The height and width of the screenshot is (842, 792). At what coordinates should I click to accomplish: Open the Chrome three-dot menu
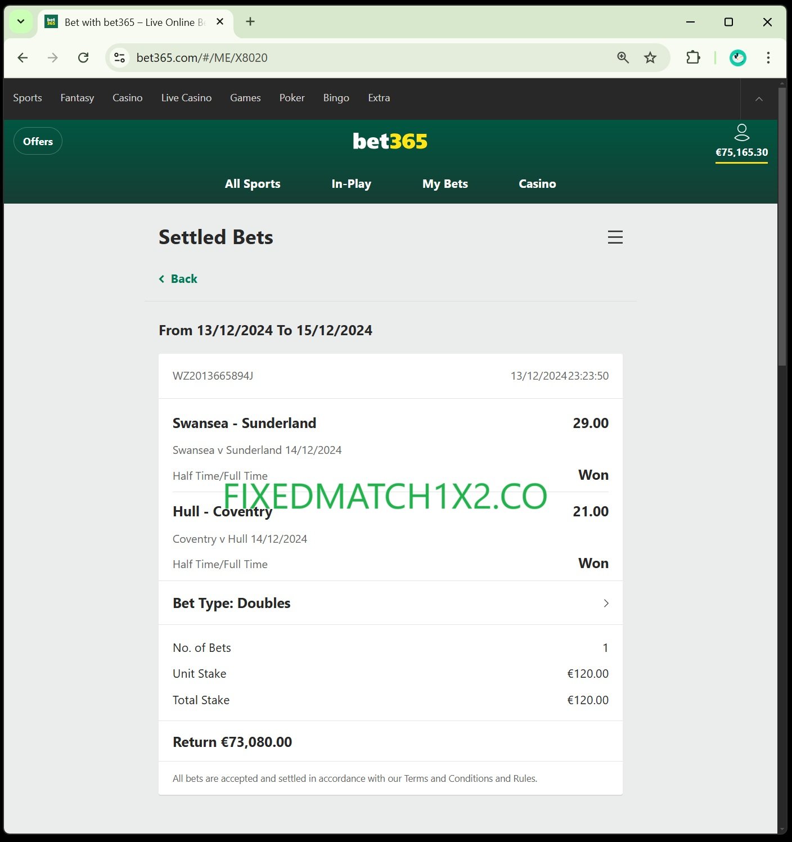coord(768,57)
